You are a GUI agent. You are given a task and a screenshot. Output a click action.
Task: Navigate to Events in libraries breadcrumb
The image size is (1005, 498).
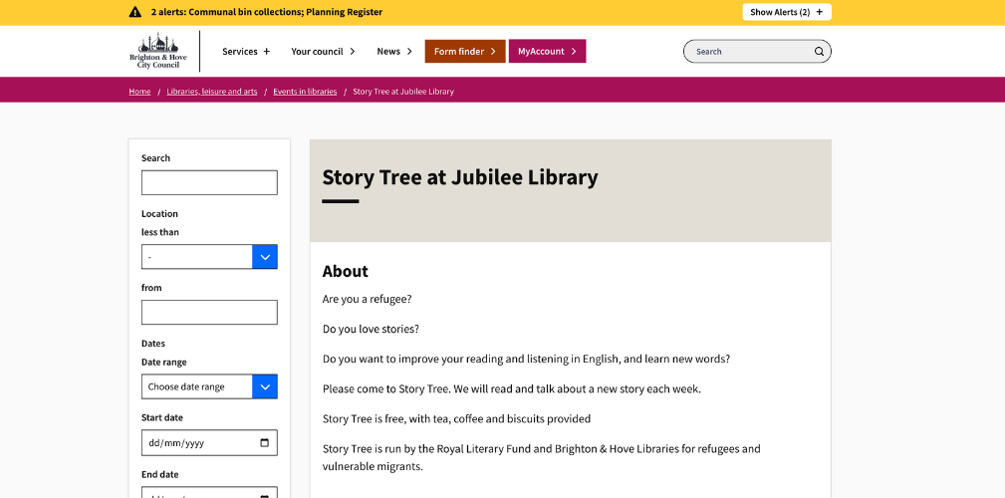tap(305, 92)
